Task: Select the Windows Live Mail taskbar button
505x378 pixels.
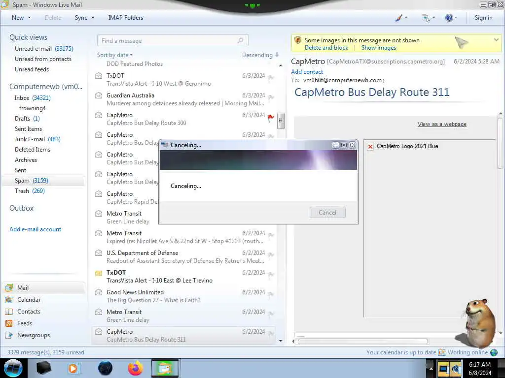Action: coord(165,368)
